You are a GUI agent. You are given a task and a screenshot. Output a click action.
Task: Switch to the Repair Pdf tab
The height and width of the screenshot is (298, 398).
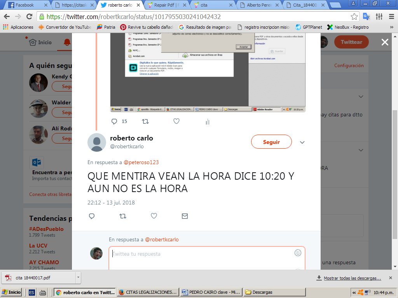(x=168, y=5)
